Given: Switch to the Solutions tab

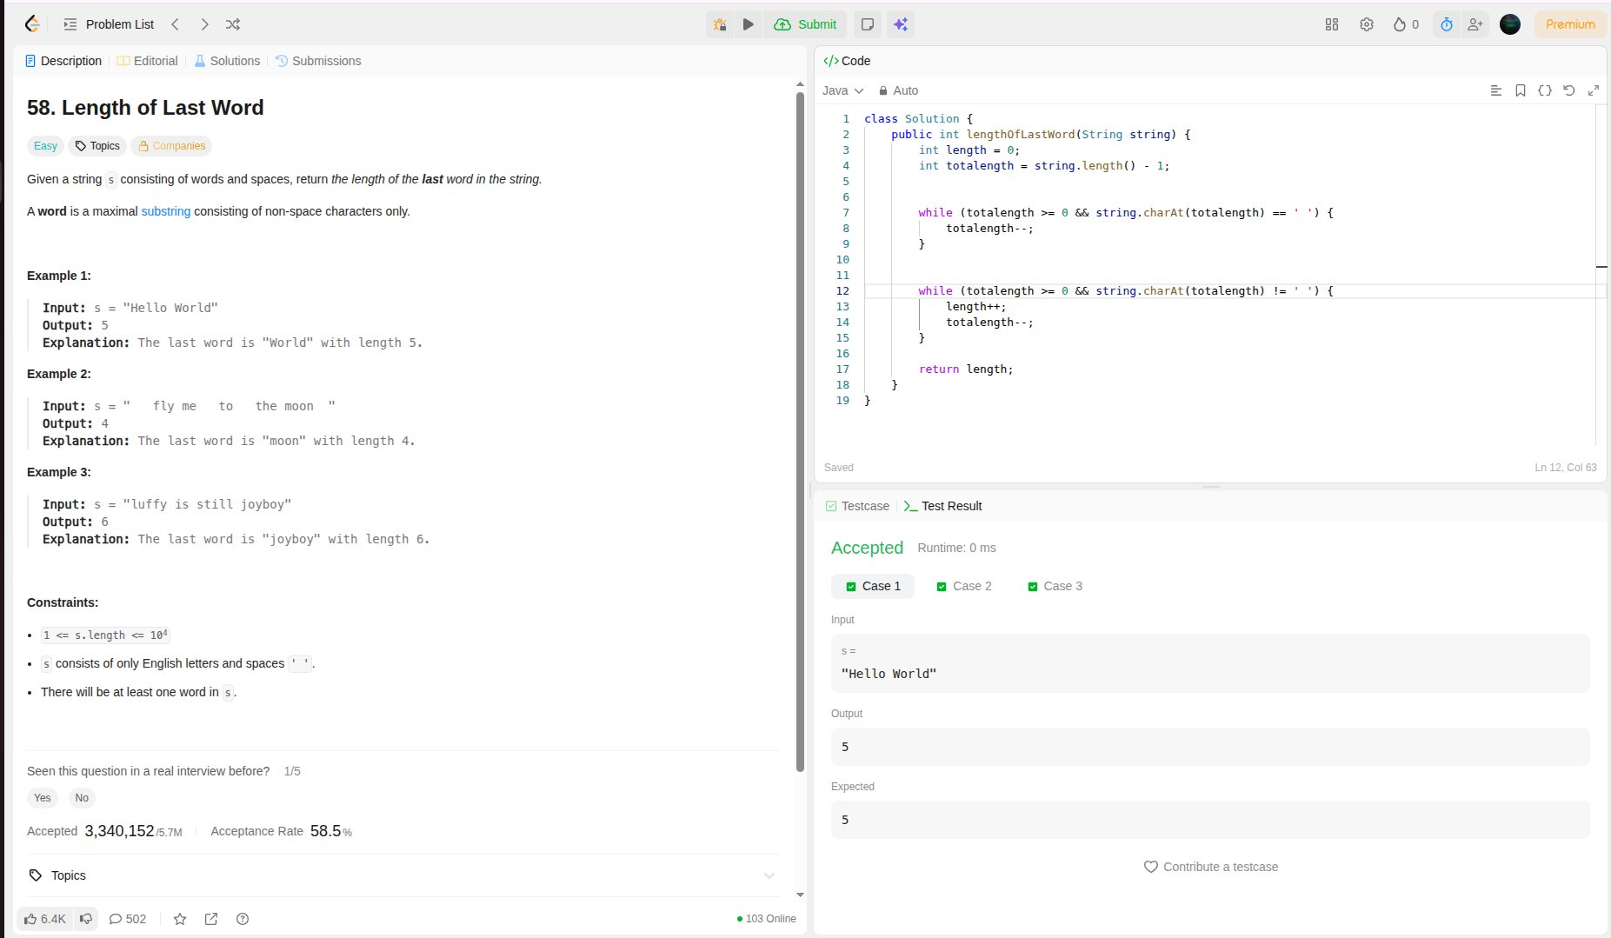Looking at the screenshot, I should click(227, 61).
